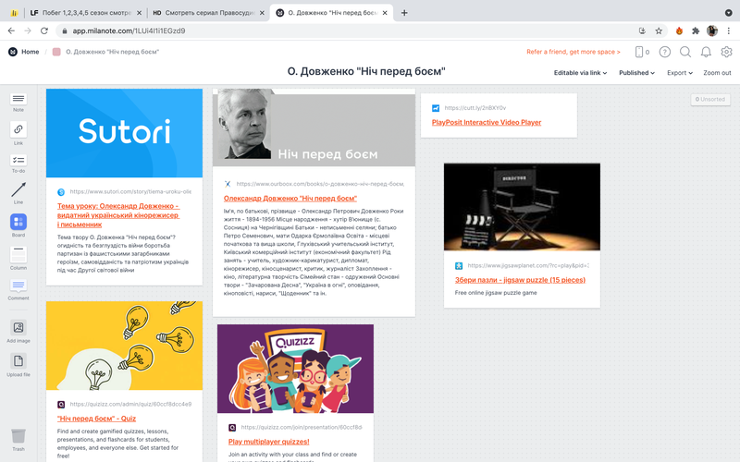Open PlayPosit Interactive Video Player link
The height and width of the screenshot is (462, 740).
487,122
